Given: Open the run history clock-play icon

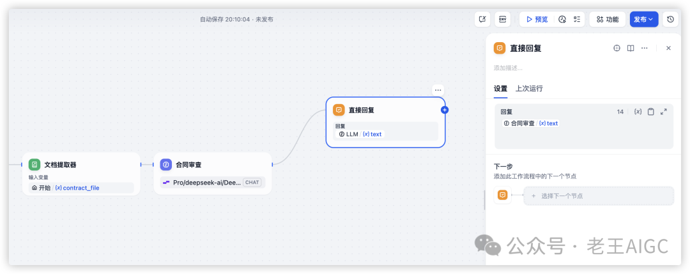Looking at the screenshot, I should pos(562,19).
